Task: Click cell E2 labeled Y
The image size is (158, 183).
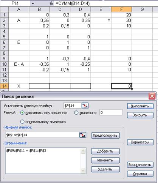Action: [101, 21]
